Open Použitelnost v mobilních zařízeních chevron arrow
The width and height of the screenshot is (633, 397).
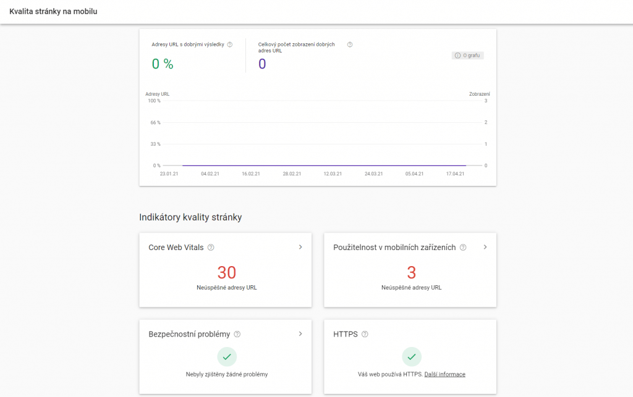485,247
